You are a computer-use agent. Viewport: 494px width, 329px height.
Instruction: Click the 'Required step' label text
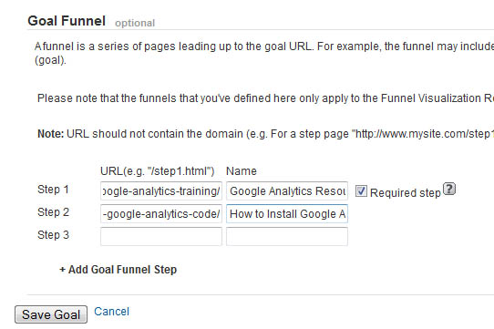[406, 192]
